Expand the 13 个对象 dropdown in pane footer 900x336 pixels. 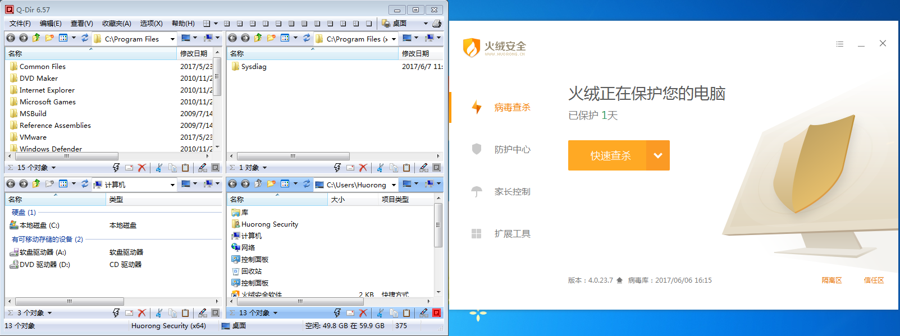click(x=275, y=313)
